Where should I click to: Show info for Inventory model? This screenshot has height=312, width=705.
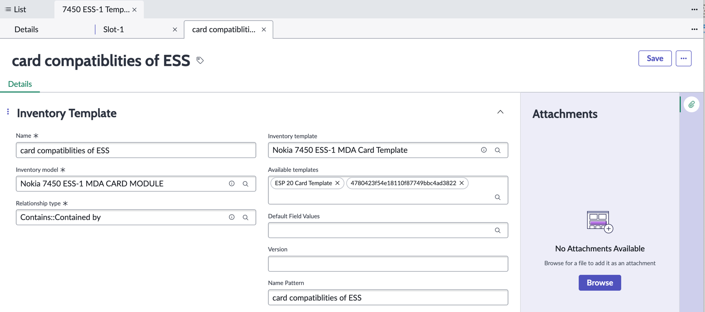(x=232, y=184)
